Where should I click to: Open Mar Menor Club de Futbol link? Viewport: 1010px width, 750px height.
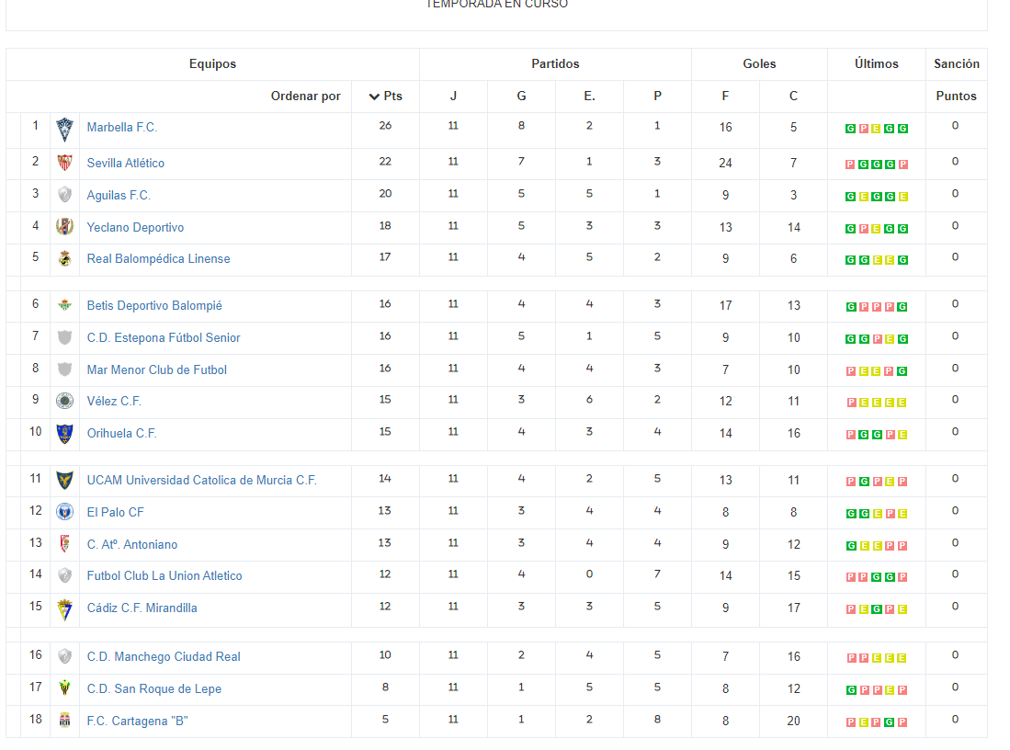click(157, 369)
